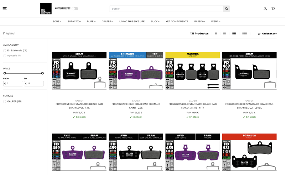
Task: Check the Agotado (0) filter
Action: click(5, 56)
